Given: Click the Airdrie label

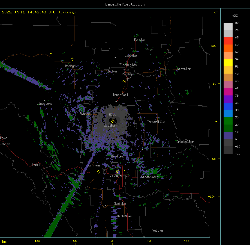Looking at the screenshot, I should point(117,156).
